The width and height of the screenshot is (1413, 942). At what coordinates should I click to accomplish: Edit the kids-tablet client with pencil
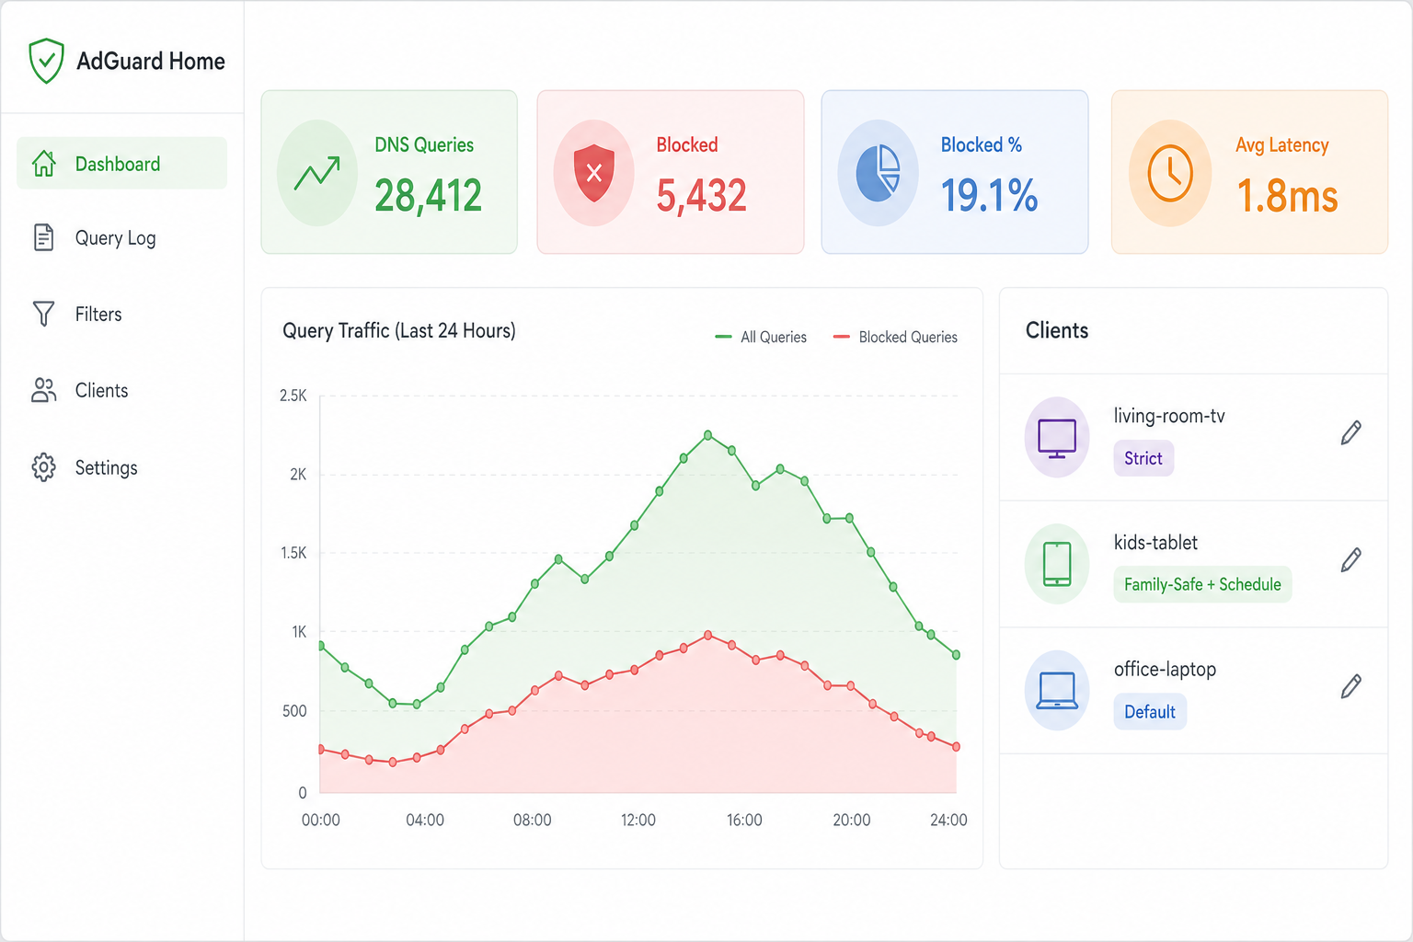(x=1350, y=559)
